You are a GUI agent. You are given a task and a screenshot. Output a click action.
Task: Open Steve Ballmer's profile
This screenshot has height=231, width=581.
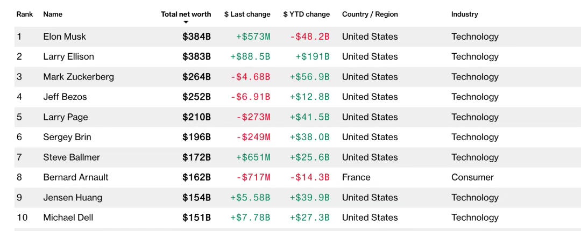(x=72, y=157)
